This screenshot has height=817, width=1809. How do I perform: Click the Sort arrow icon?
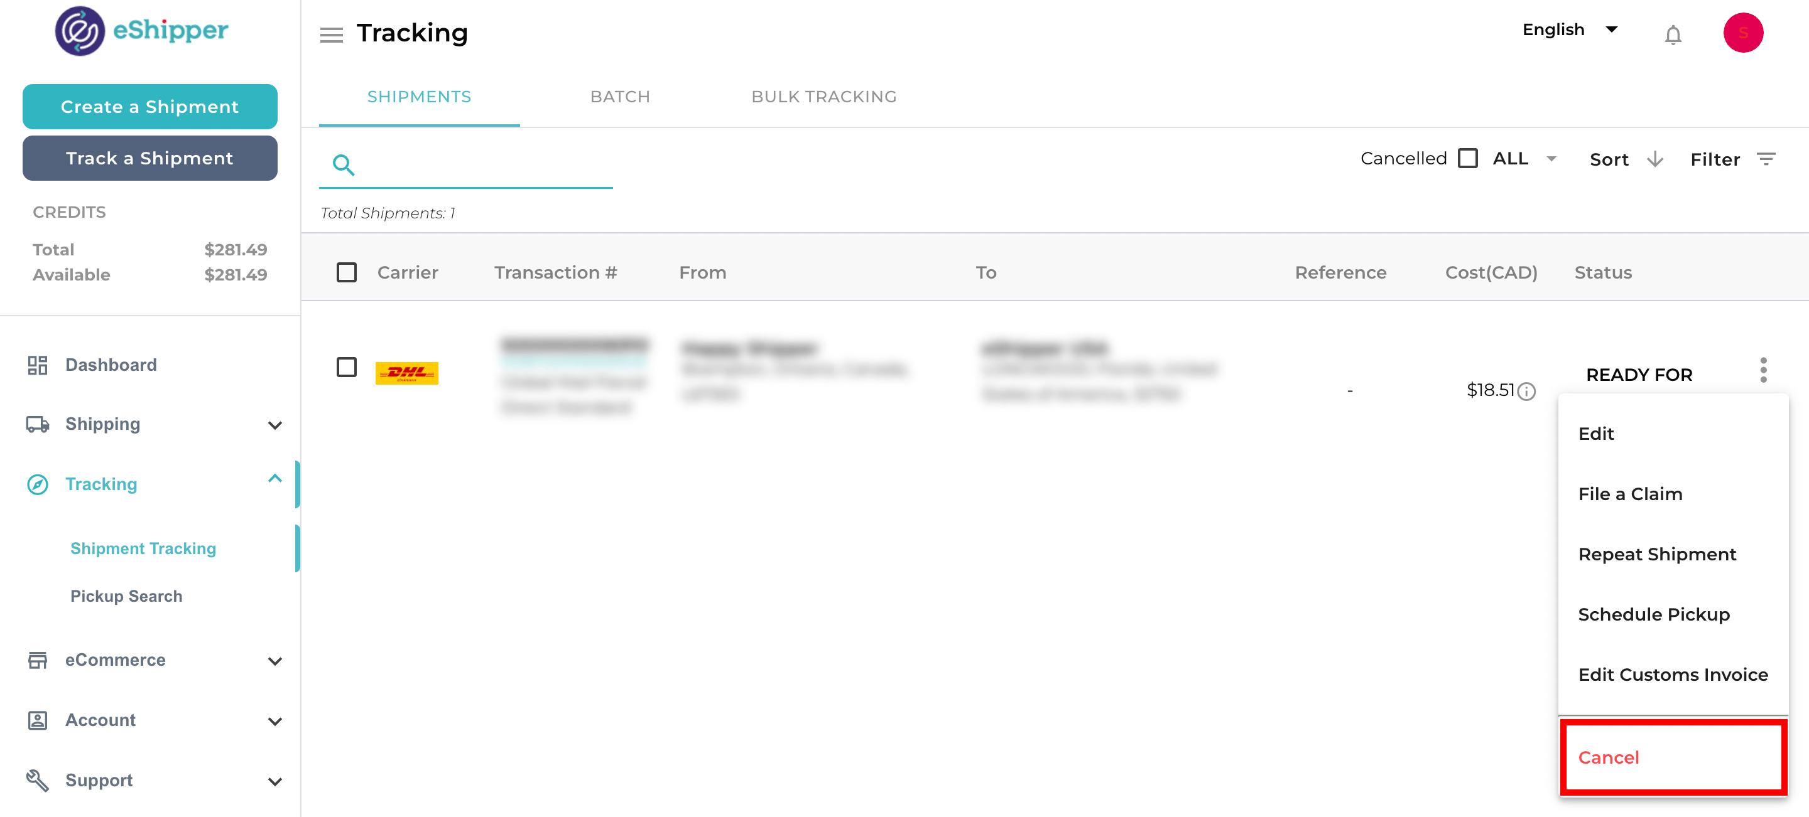pos(1655,159)
